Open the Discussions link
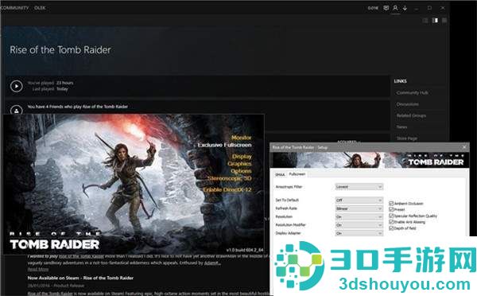 407,104
